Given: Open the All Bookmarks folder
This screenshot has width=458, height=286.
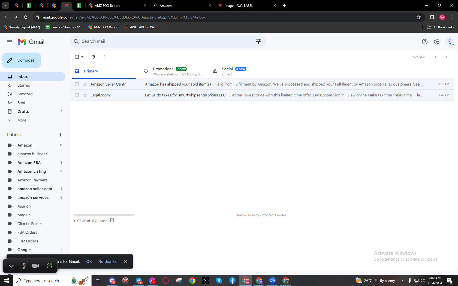Looking at the screenshot, I should [x=441, y=27].
